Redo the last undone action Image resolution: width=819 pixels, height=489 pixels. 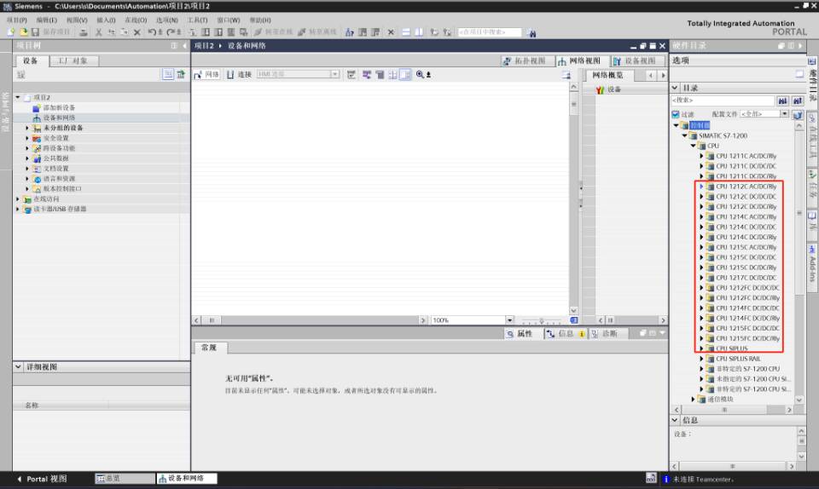(171, 32)
